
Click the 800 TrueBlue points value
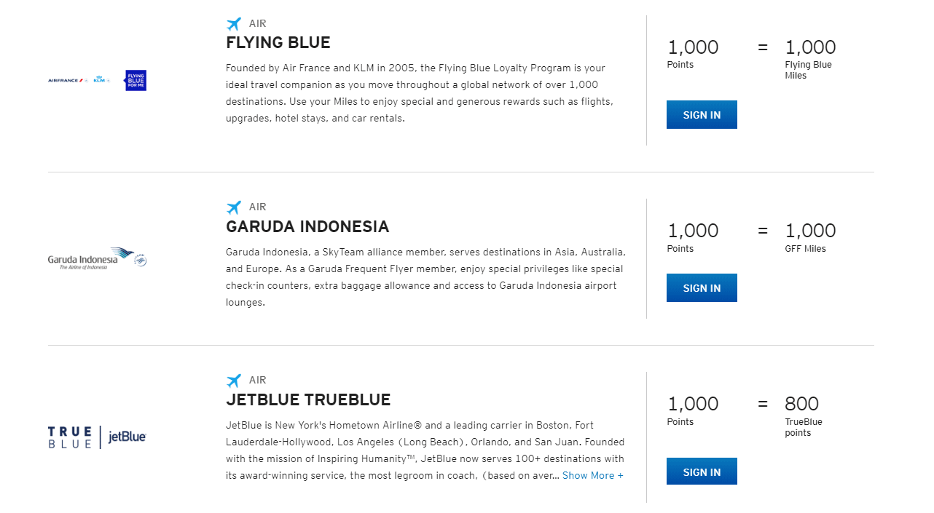[801, 404]
